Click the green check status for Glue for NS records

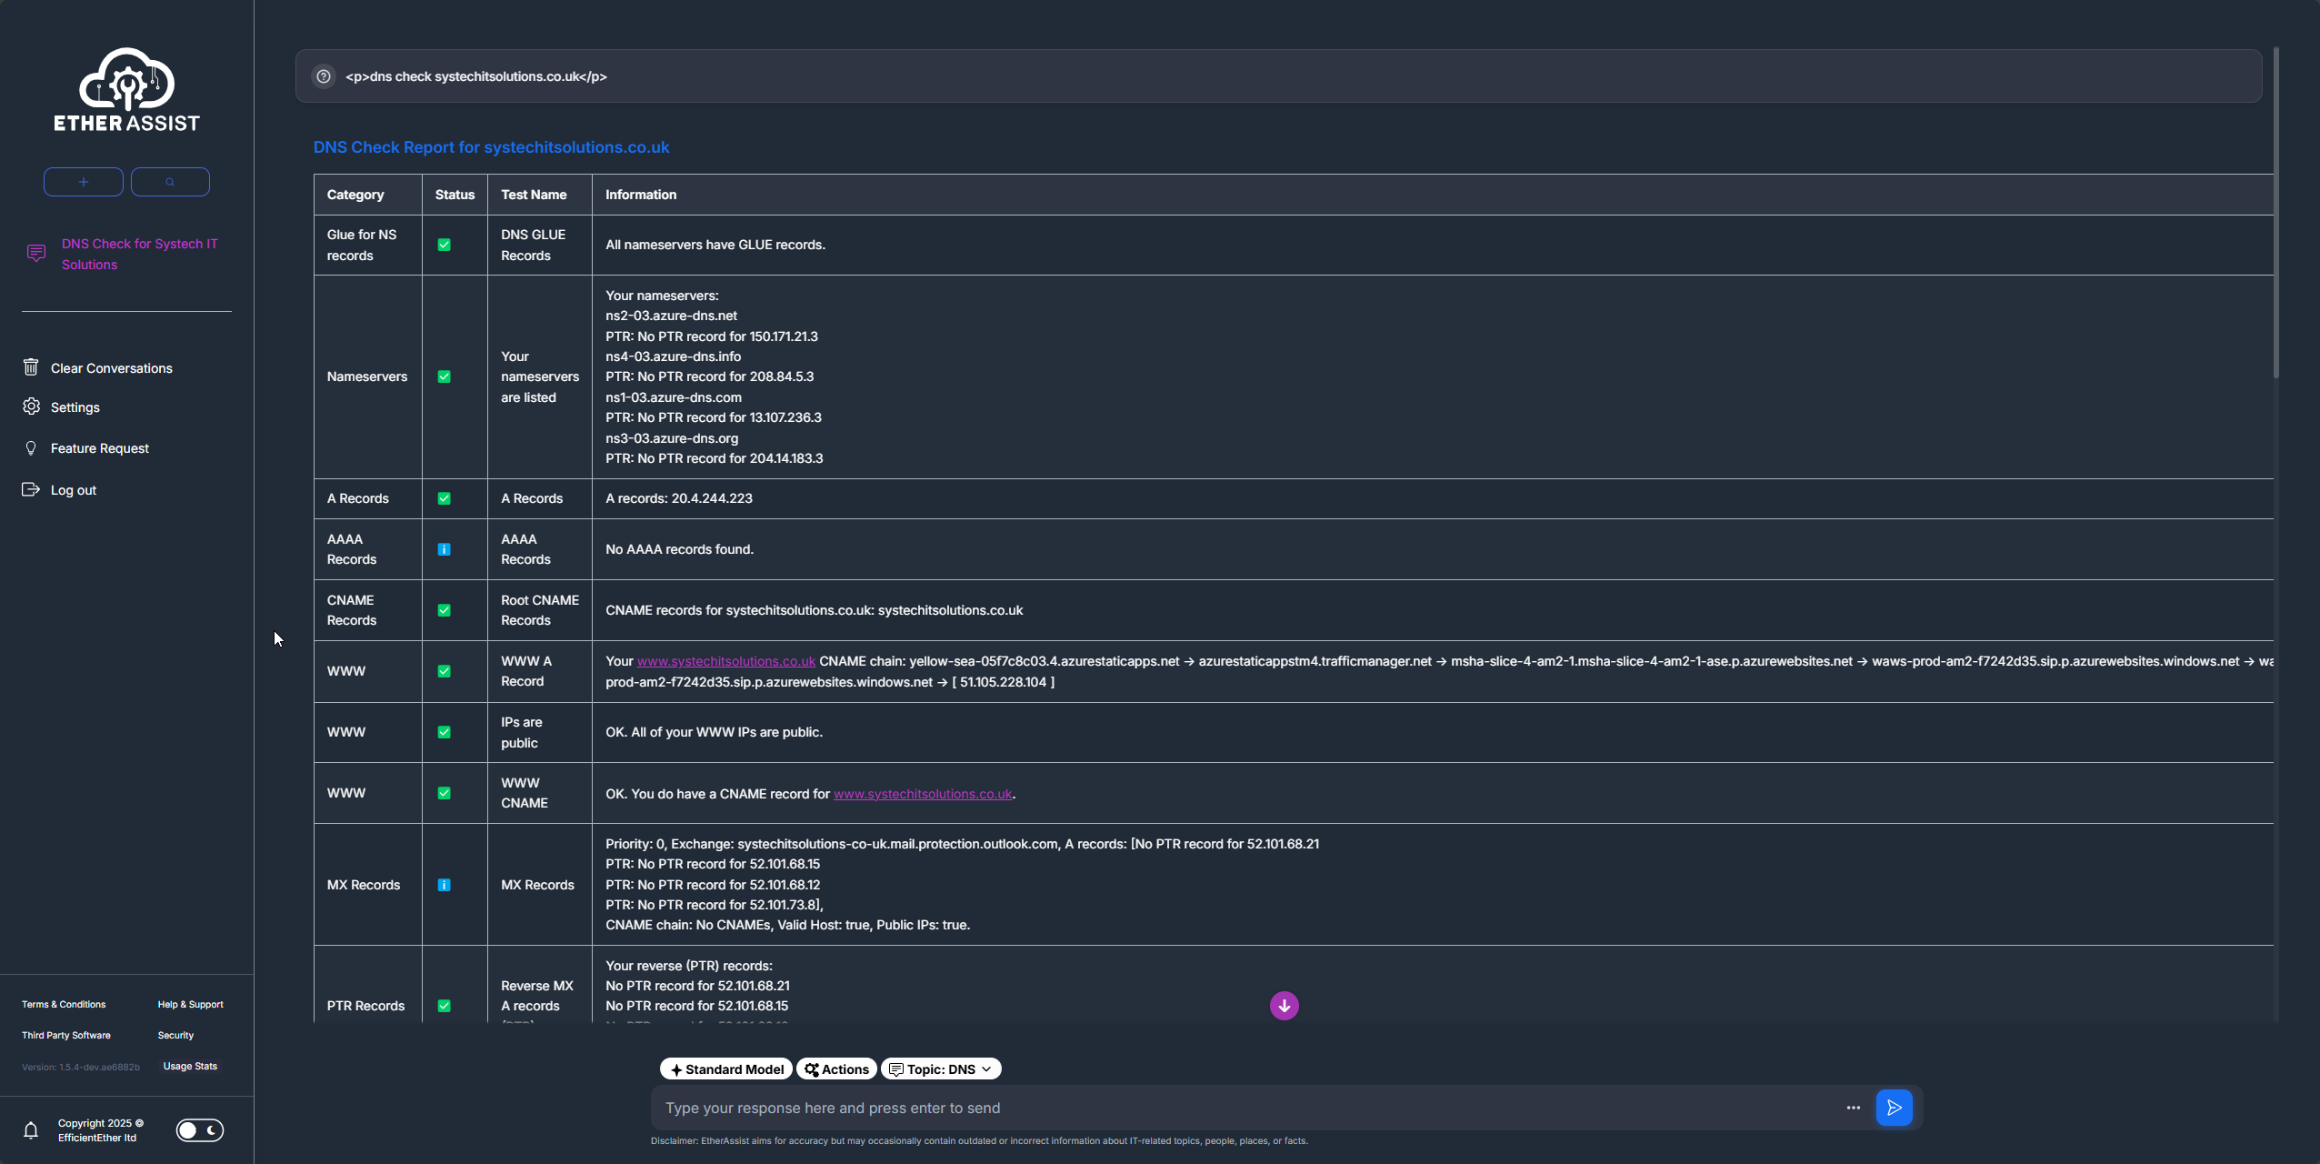coord(444,245)
